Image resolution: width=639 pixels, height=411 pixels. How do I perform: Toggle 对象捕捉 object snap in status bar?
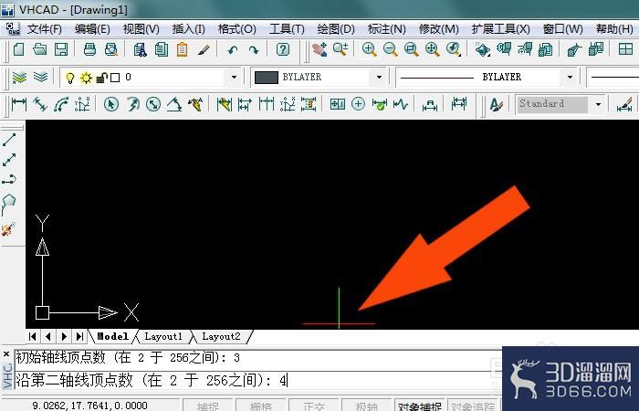point(420,406)
